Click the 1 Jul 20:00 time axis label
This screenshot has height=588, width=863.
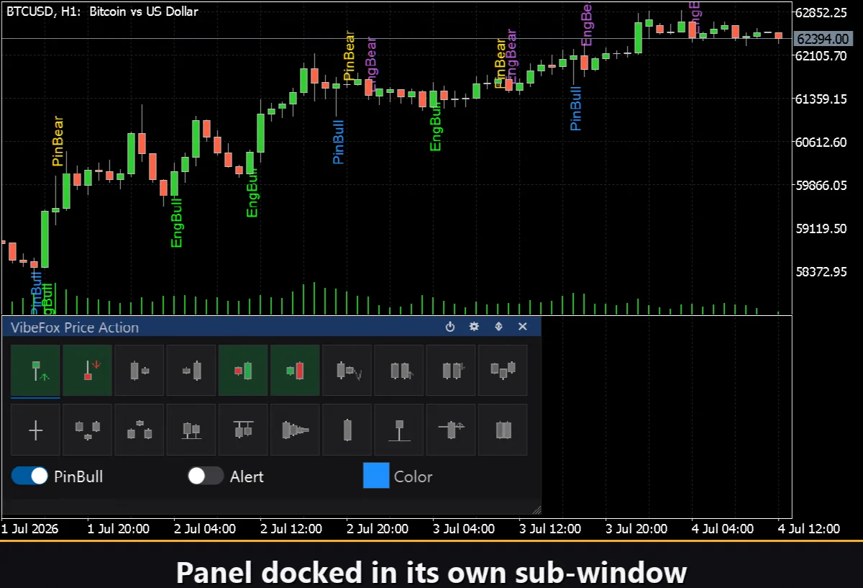[118, 529]
